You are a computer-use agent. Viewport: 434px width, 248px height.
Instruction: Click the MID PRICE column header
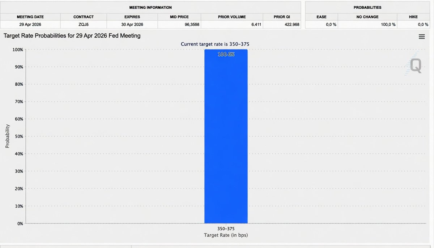click(179, 17)
